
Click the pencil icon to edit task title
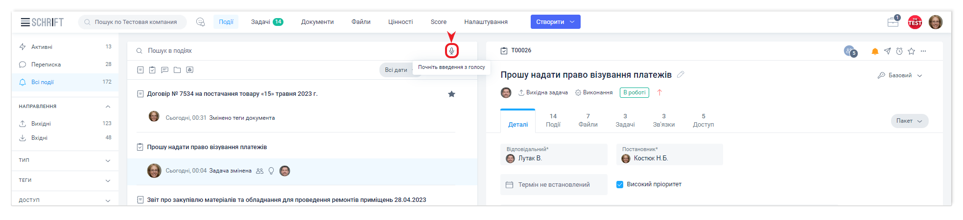(681, 75)
